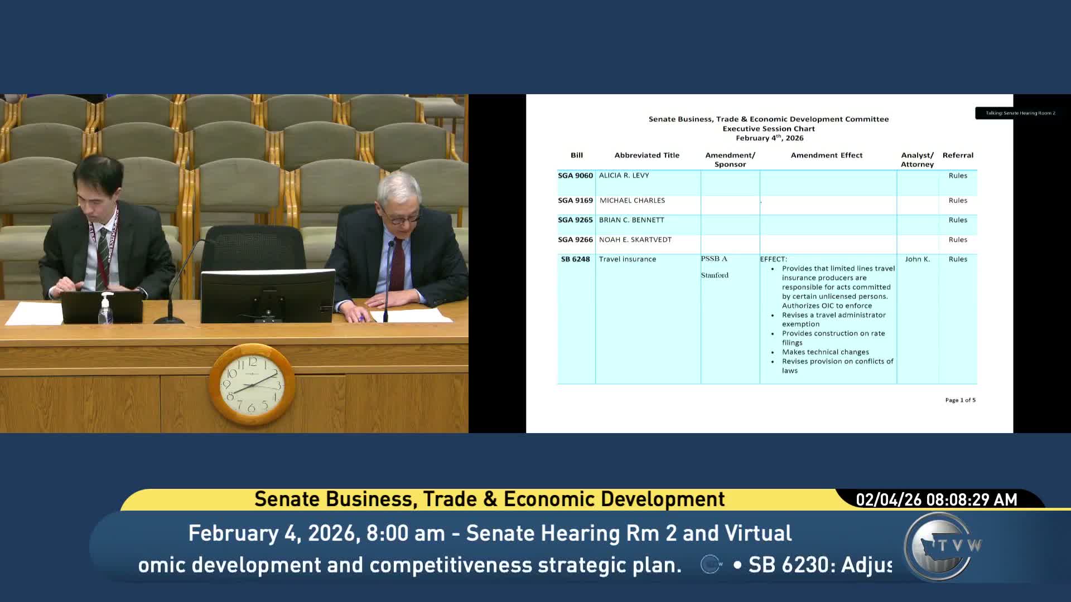This screenshot has width=1071, height=602.
Task: Select the MICHAEL CHARLES entry
Action: 632,201
